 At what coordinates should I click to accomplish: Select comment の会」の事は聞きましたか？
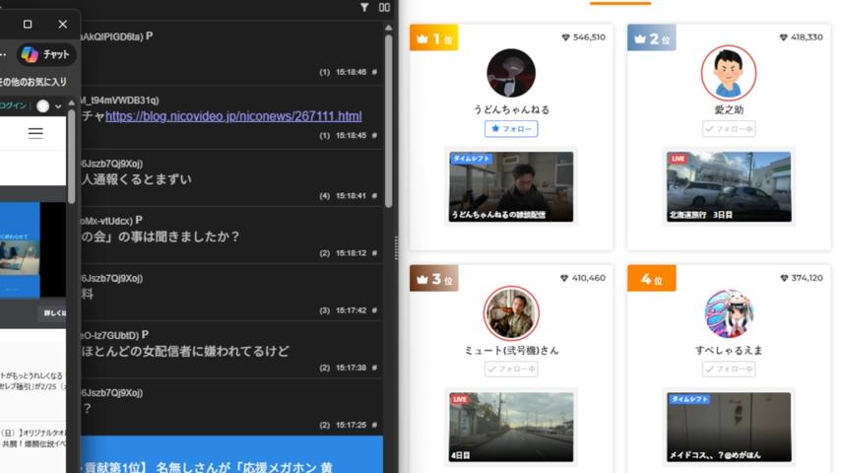tap(161, 236)
